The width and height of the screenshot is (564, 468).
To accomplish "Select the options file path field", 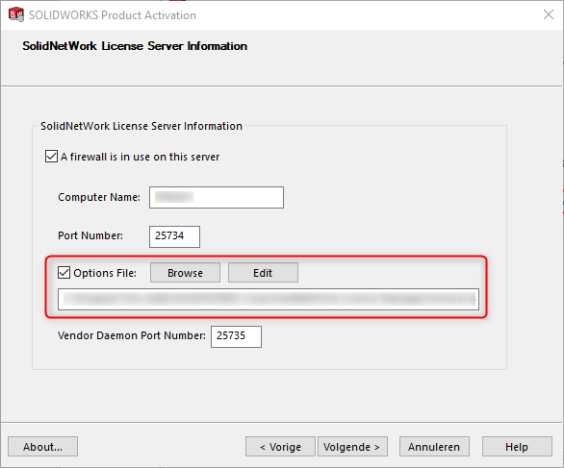I will pos(269,299).
